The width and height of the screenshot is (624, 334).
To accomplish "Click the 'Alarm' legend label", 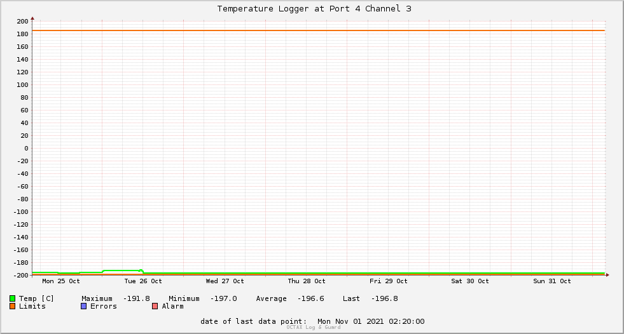I will click(173, 306).
